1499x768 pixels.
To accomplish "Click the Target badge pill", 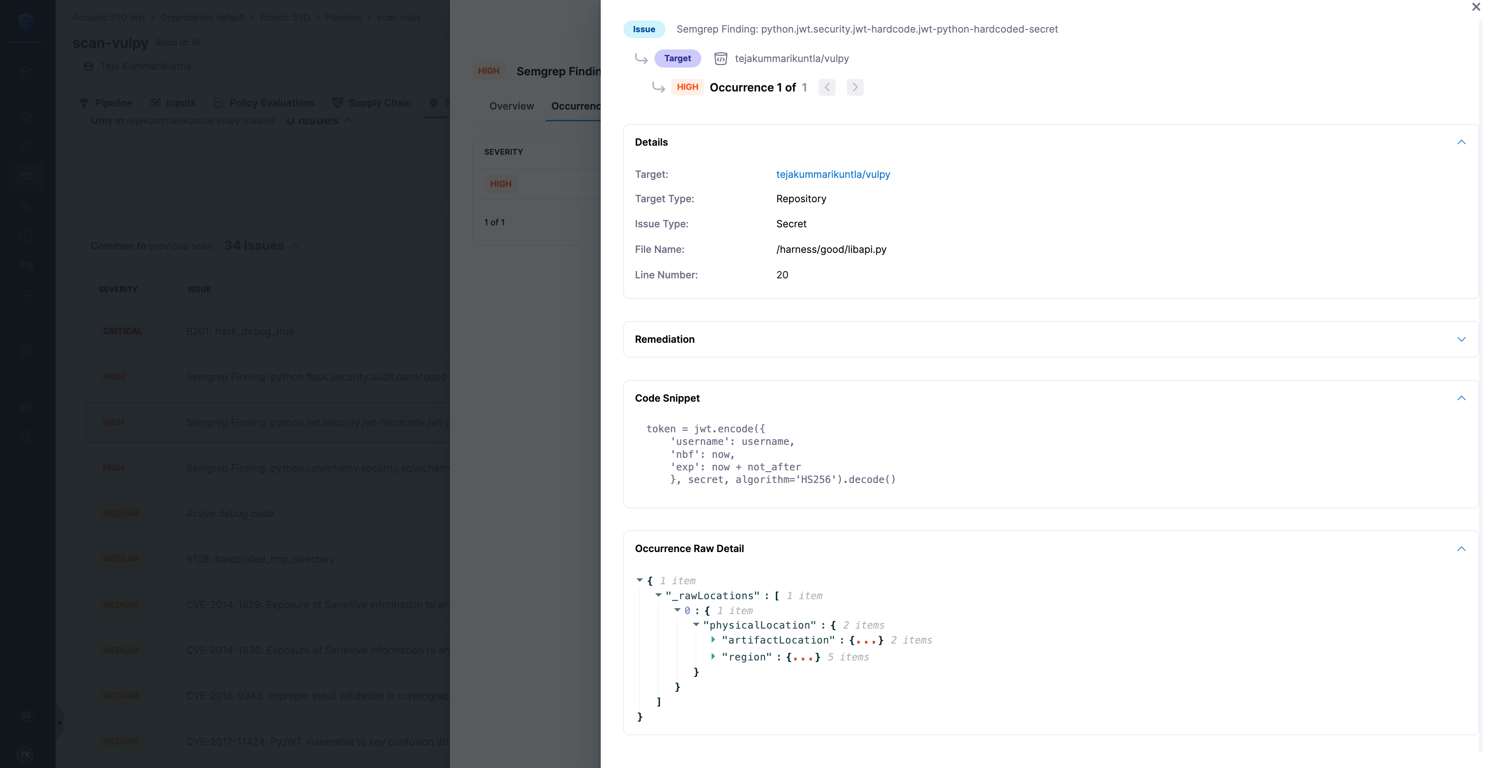I will point(677,59).
